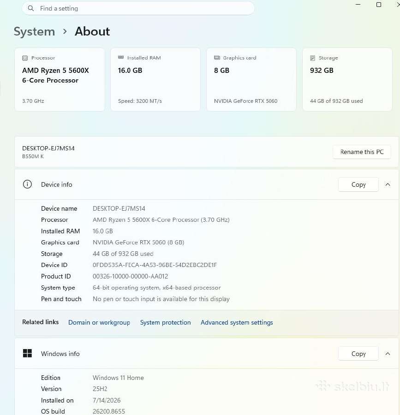Open Advanced system settings link
The width and height of the screenshot is (400, 415).
tap(237, 322)
